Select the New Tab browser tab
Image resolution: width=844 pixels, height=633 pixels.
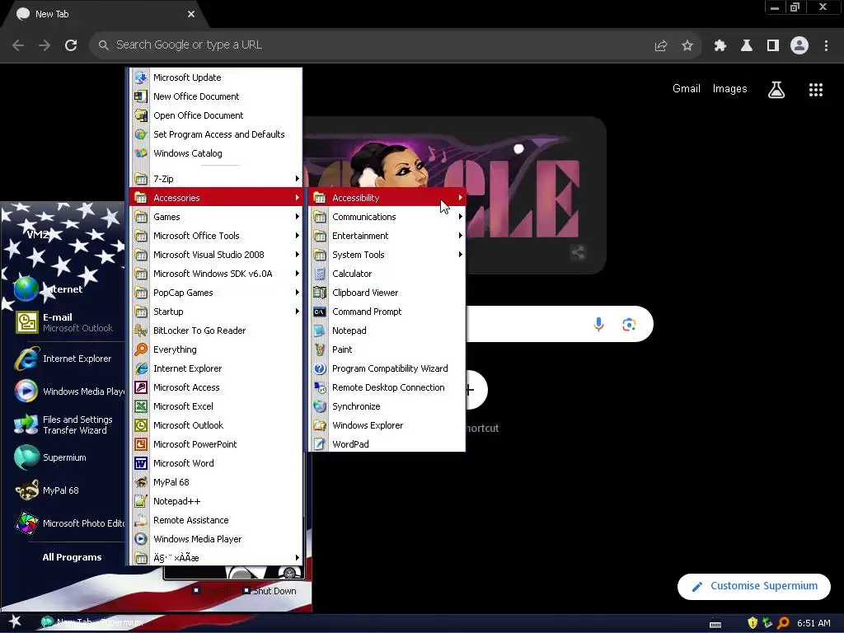pyautogui.click(x=105, y=14)
